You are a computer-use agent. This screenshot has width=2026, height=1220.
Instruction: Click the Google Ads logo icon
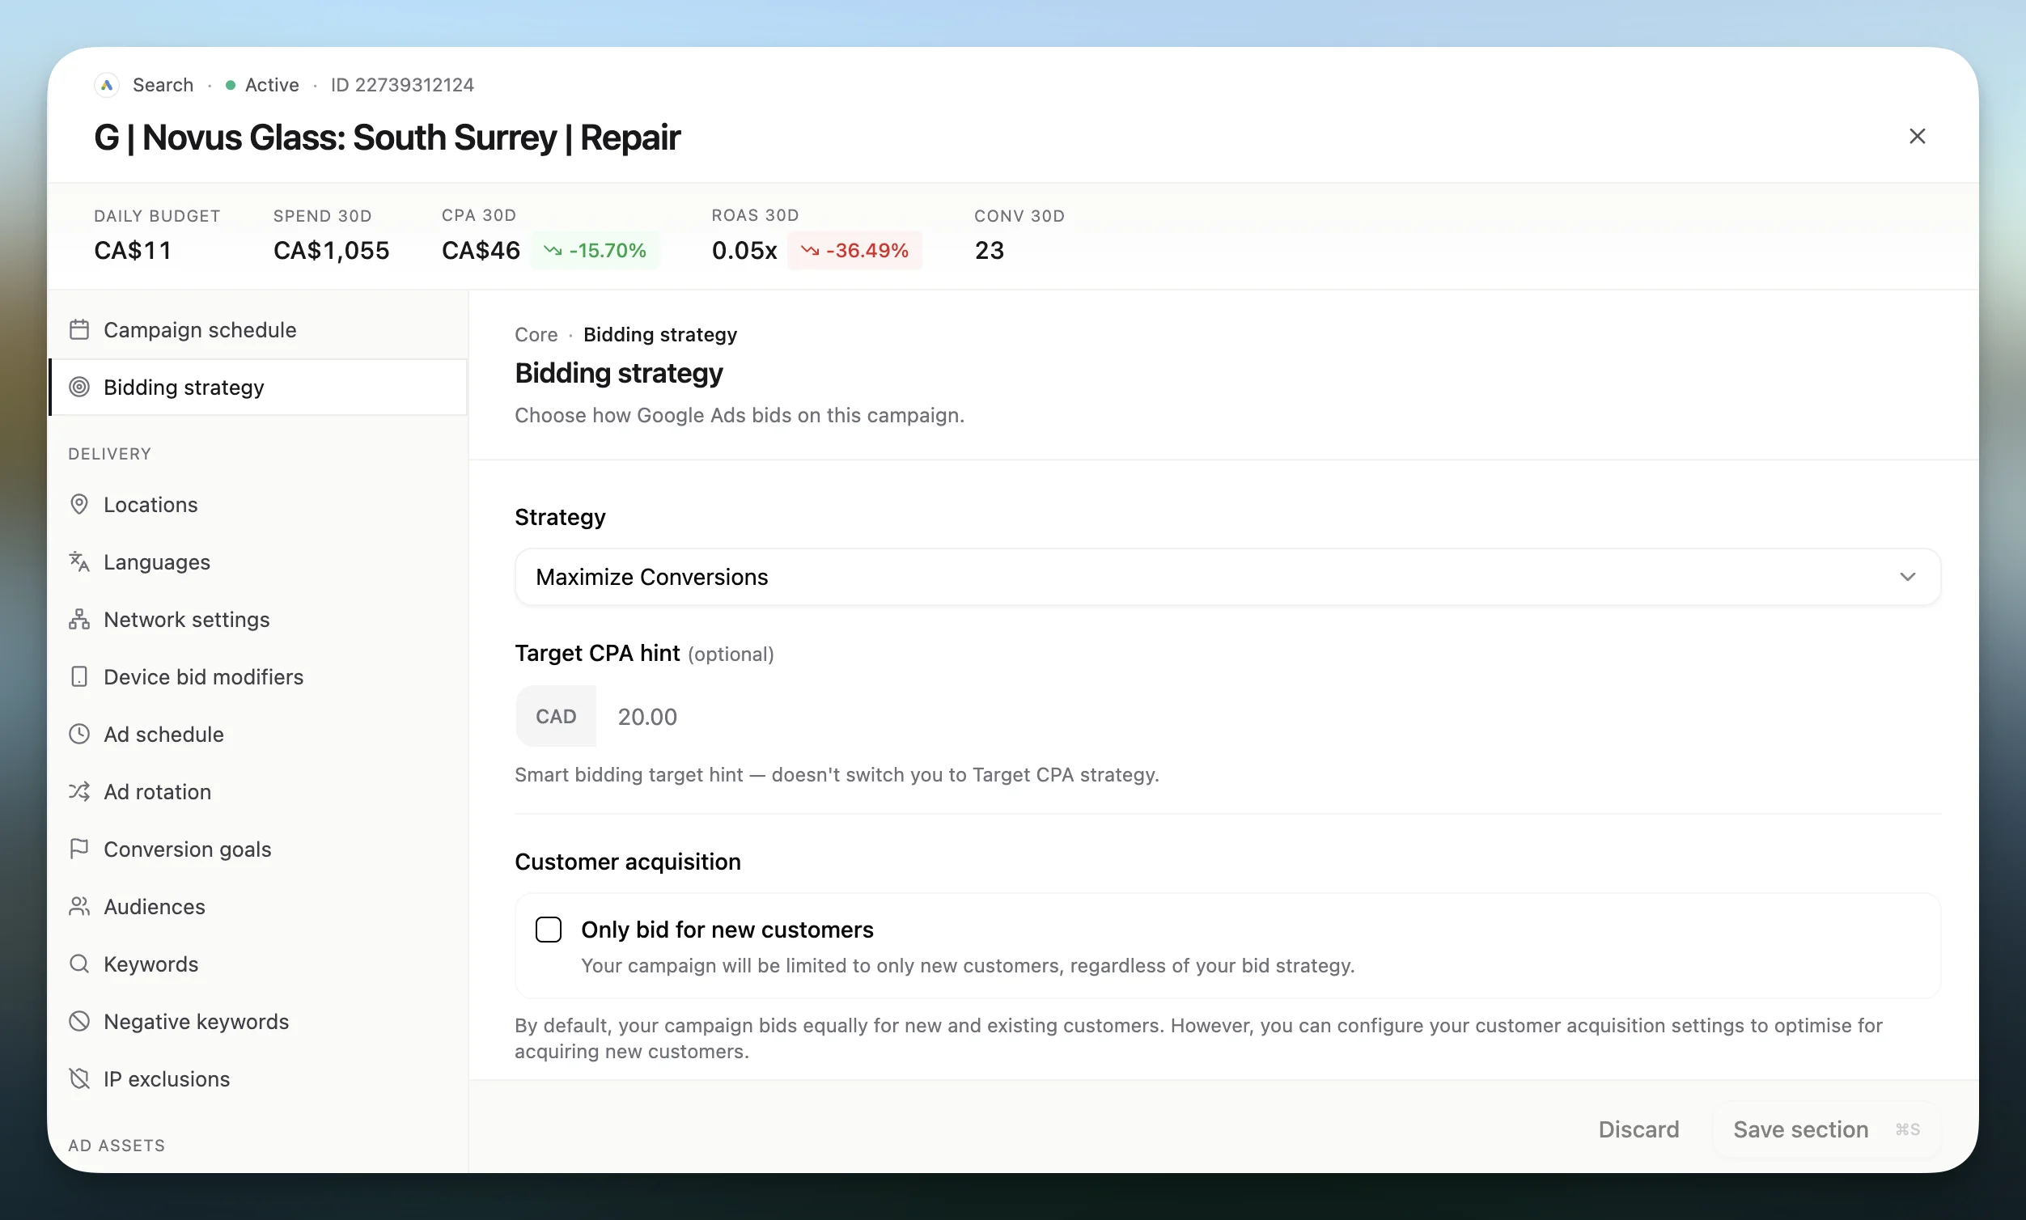(107, 85)
